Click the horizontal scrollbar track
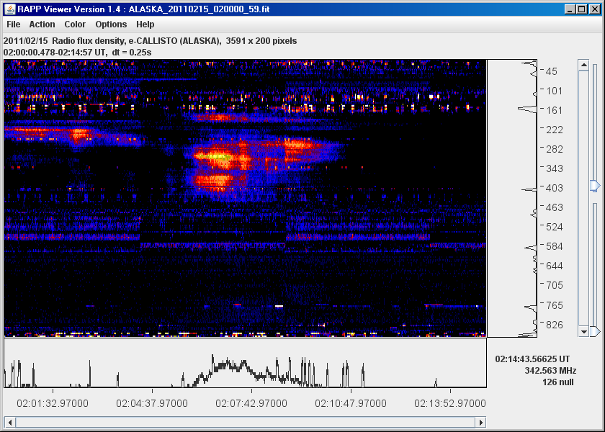The image size is (605, 432). pyautogui.click(x=246, y=423)
